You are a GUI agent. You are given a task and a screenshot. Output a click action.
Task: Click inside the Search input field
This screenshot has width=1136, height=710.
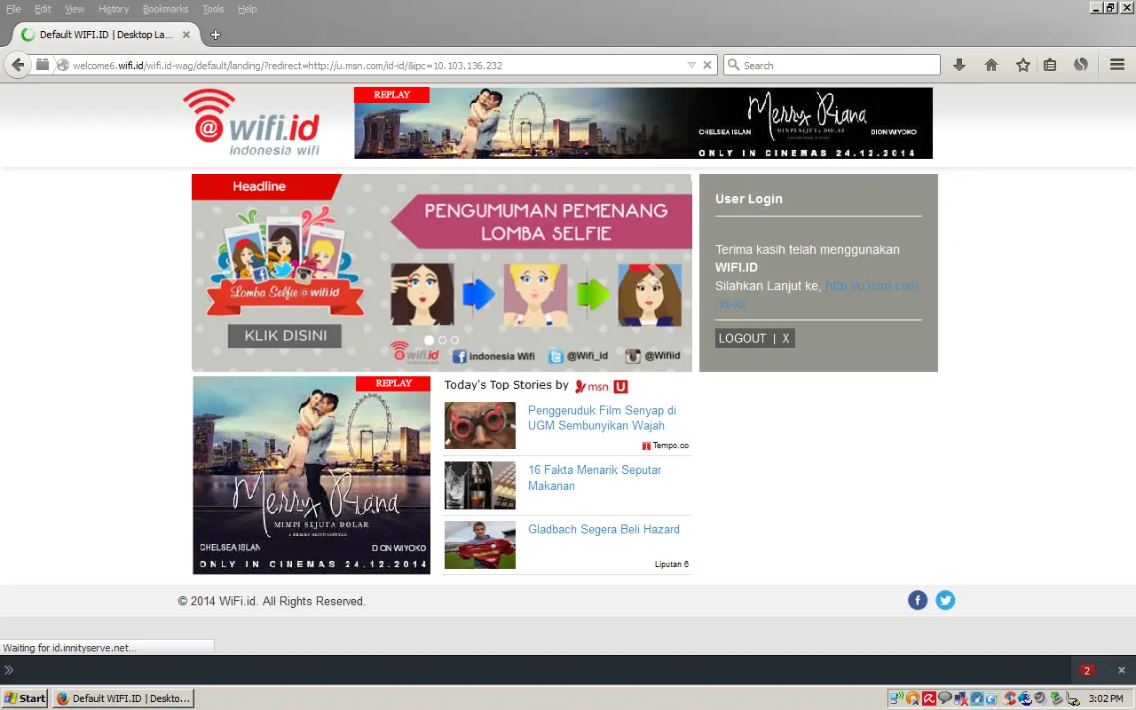click(839, 65)
